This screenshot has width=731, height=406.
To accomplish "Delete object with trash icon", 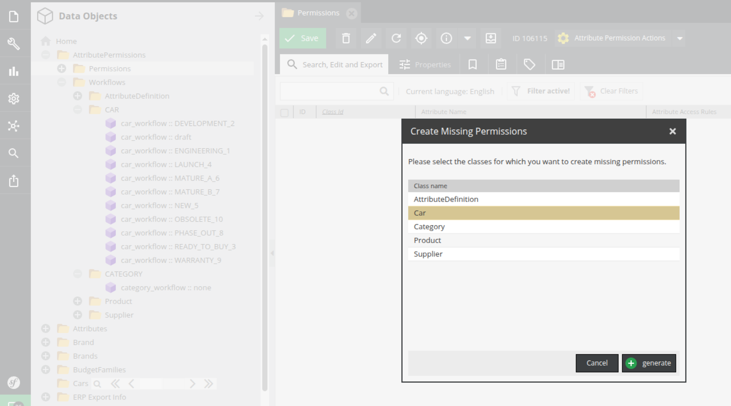I will pos(346,38).
